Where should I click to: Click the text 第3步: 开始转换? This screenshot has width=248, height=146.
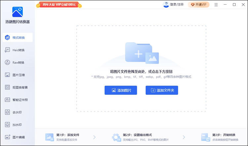point(224,135)
